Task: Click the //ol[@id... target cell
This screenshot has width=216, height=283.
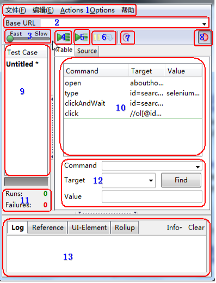Action: tap(146, 114)
